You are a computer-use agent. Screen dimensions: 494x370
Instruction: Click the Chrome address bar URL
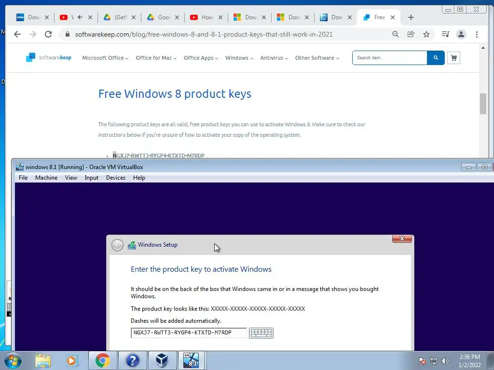pyautogui.click(x=204, y=34)
